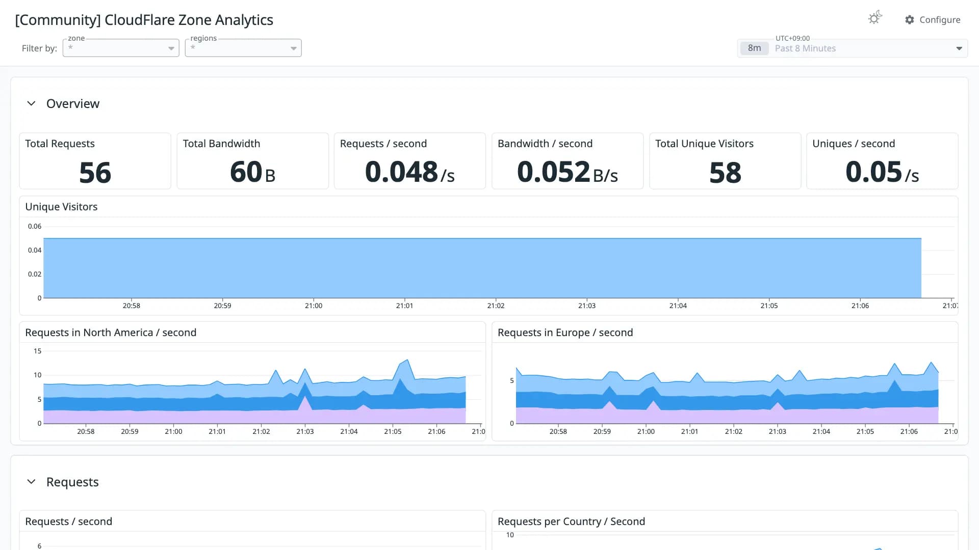Open the Past 8 Minutes time selector
Screen dimensions: 979x550
(x=853, y=48)
